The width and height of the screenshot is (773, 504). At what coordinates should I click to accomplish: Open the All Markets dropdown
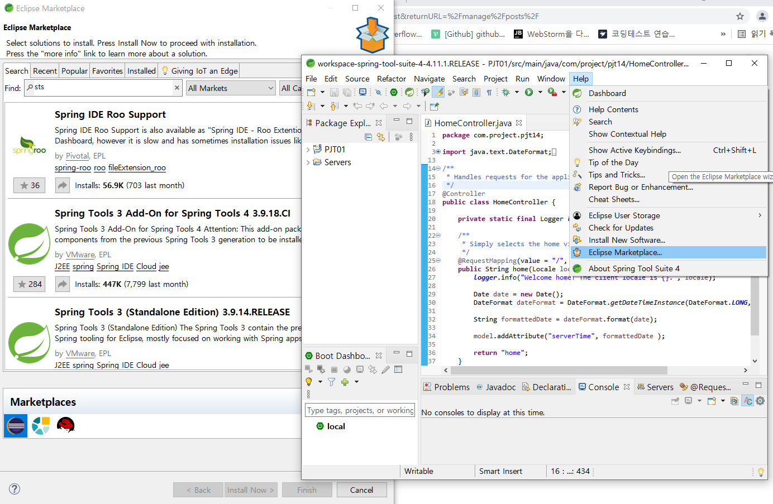tap(231, 88)
